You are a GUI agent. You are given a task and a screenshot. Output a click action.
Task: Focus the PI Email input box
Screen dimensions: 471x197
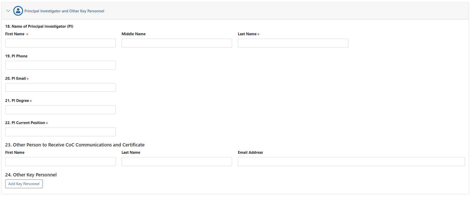pyautogui.click(x=60, y=88)
